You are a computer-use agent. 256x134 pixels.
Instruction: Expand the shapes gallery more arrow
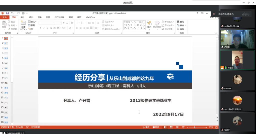tap(144, 28)
